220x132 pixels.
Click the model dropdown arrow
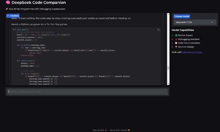pos(212,22)
